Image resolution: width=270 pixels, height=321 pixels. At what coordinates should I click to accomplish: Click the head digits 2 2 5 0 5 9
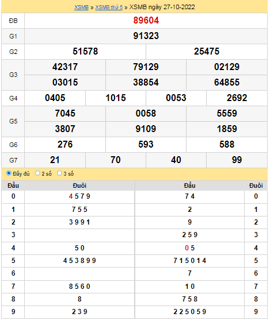[189, 312]
